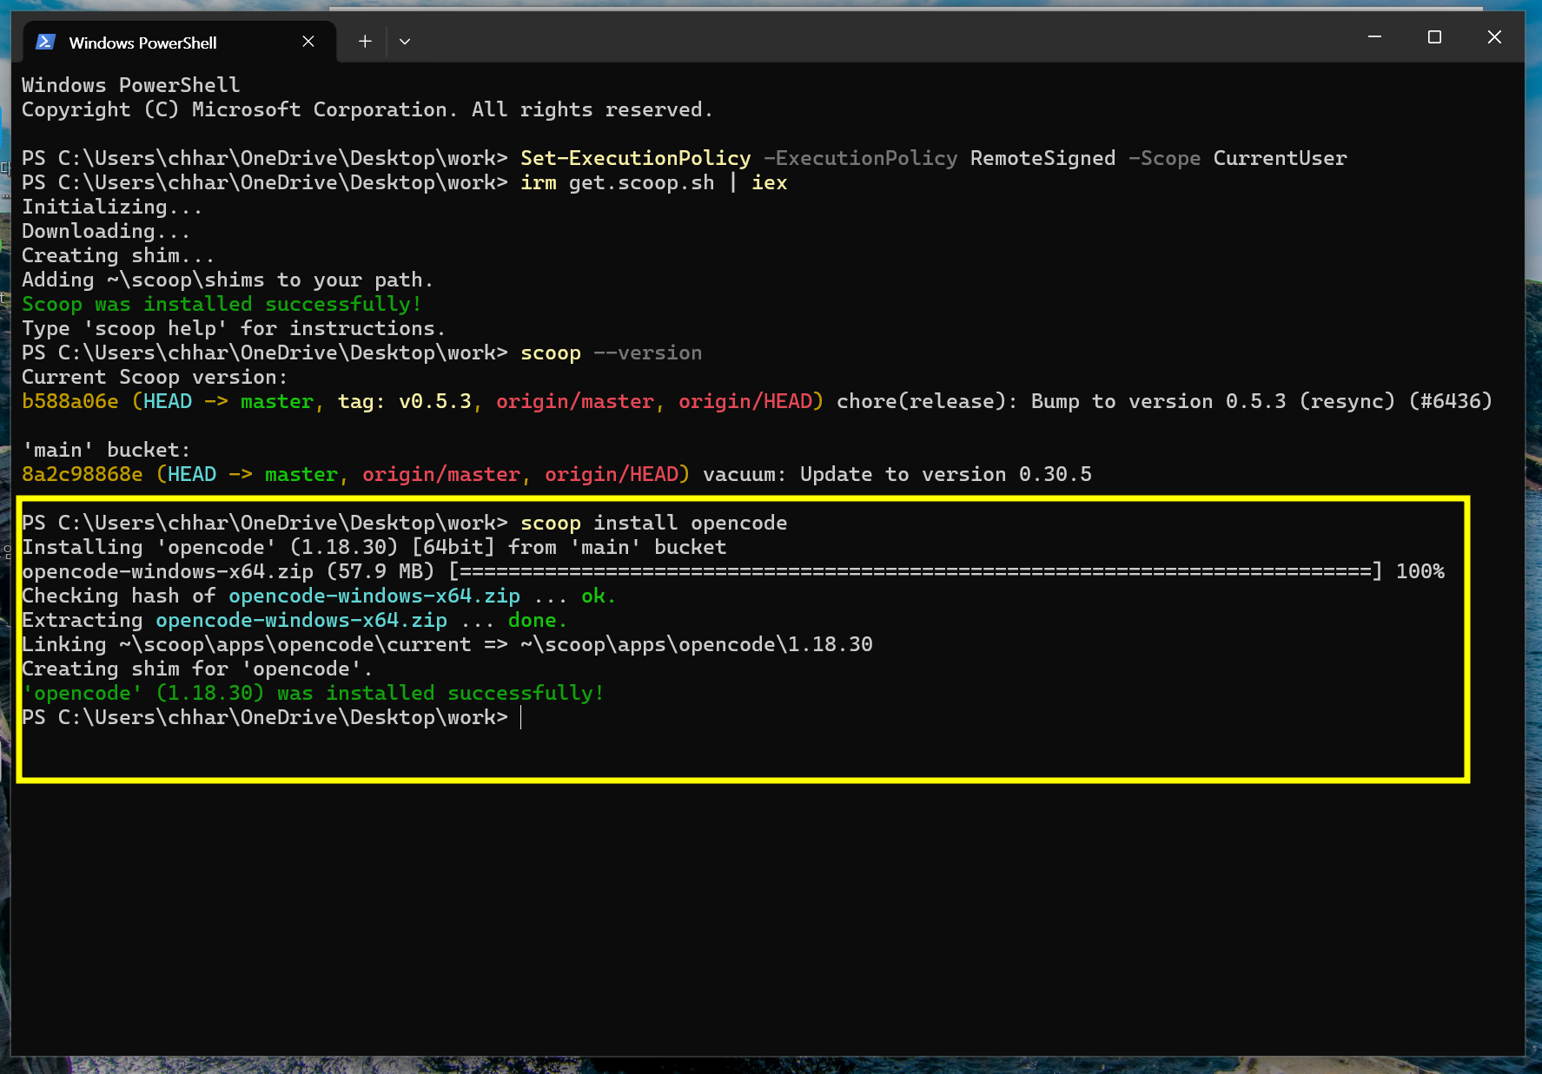Click the 'vacuum: Update to version 0.30.5' text

[897, 474]
